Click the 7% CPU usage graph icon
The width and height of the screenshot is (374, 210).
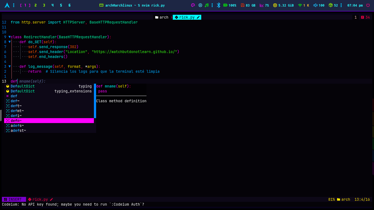point(262,5)
